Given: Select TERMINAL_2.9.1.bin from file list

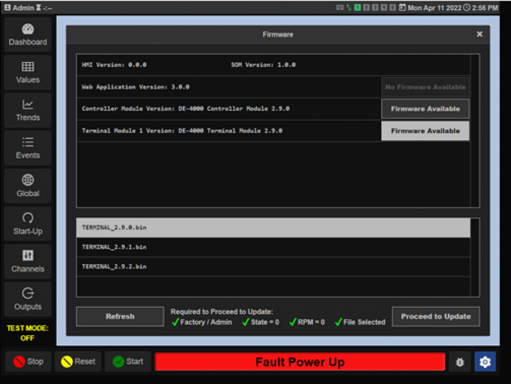Looking at the screenshot, I should click(x=273, y=247).
